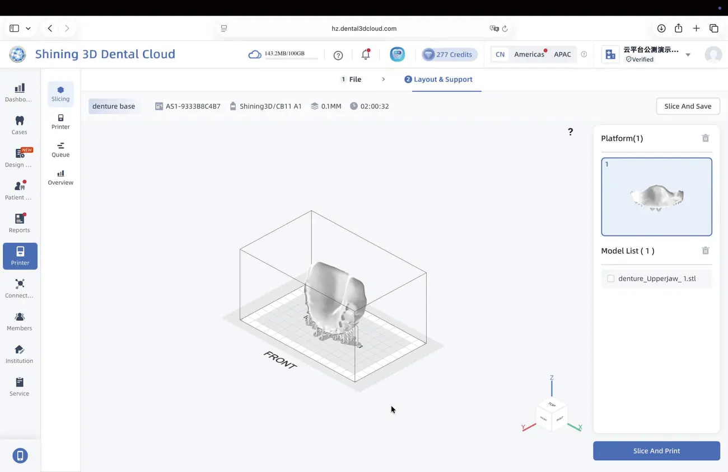Open browser downloads icon
The width and height of the screenshot is (728, 472).
pos(661,29)
